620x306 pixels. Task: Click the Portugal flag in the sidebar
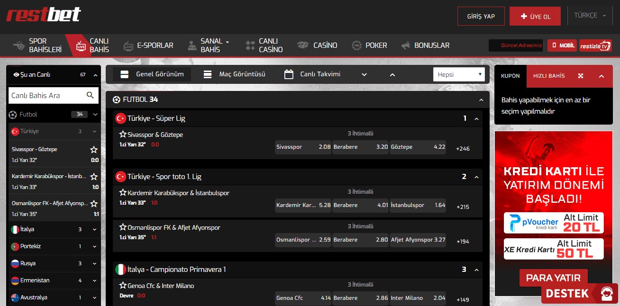click(15, 246)
